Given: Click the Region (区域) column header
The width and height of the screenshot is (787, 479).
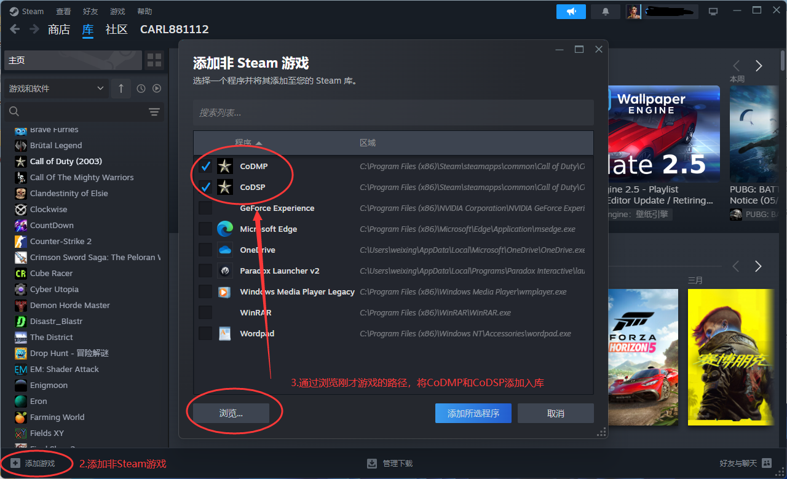Looking at the screenshot, I should 368,143.
